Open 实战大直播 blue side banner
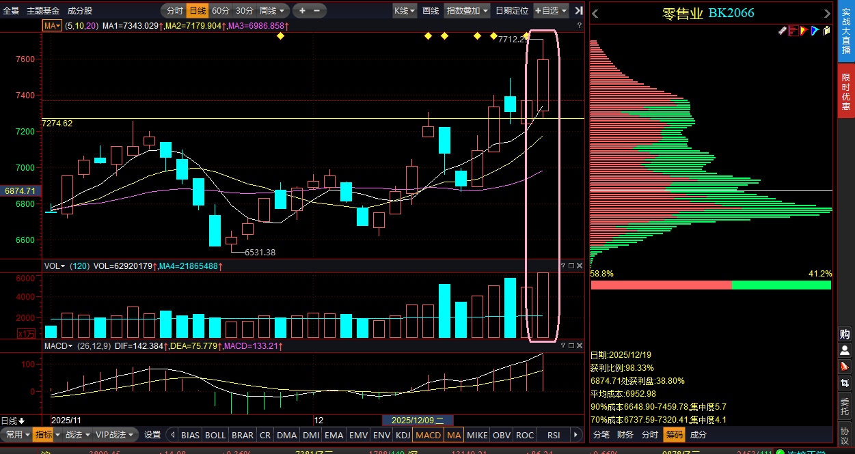 (x=845, y=32)
